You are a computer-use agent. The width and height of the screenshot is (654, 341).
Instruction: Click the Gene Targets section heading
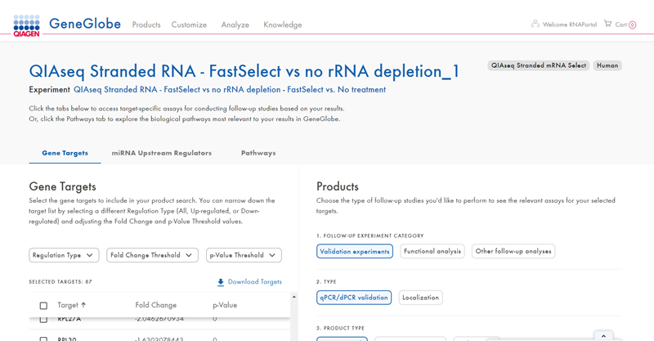click(63, 186)
